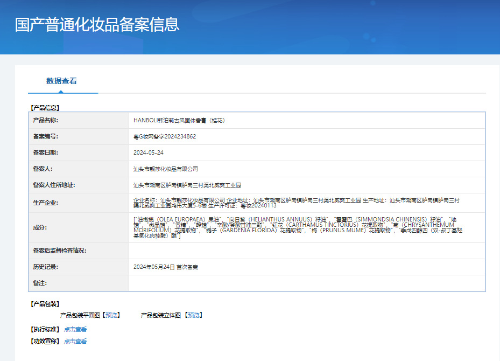Click the 生产企业 details text
The image size is (500, 361).
coord(296,203)
